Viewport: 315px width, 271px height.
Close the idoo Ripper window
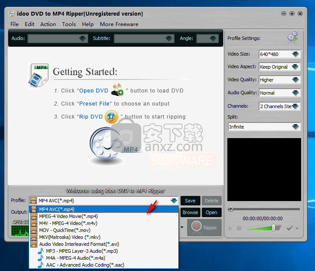tap(300, 14)
